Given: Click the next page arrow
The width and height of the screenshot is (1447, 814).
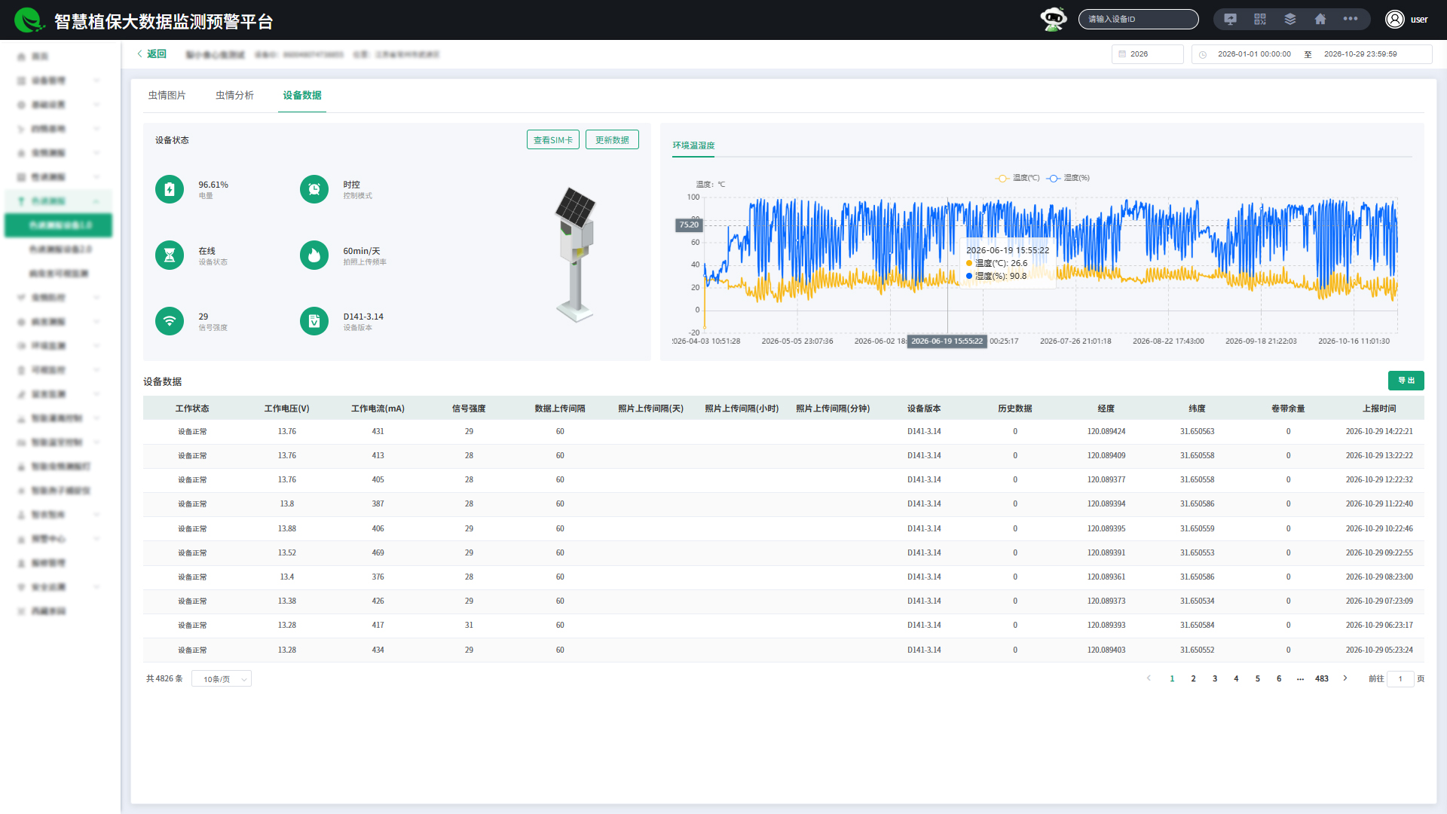Looking at the screenshot, I should [x=1345, y=679].
